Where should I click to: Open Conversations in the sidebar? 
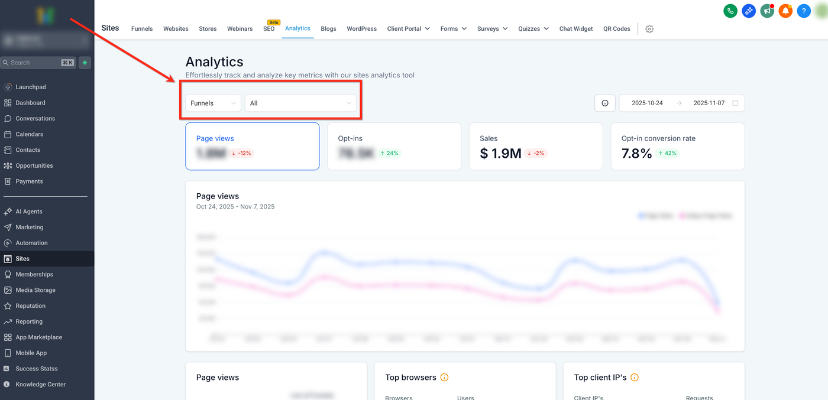click(35, 119)
